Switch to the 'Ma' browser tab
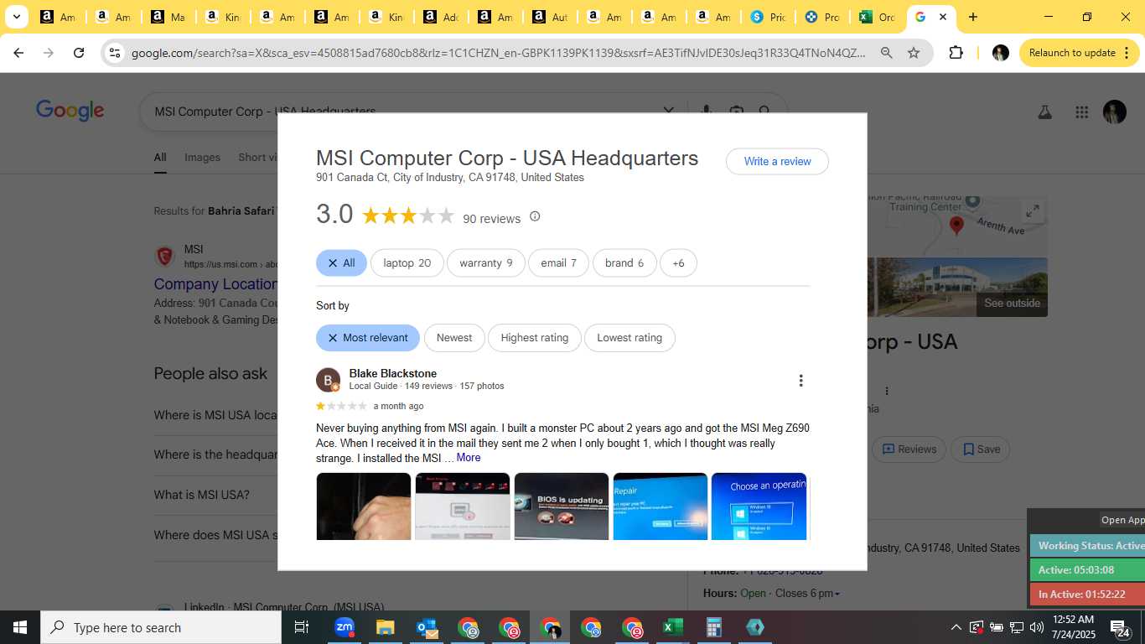 tap(168, 17)
